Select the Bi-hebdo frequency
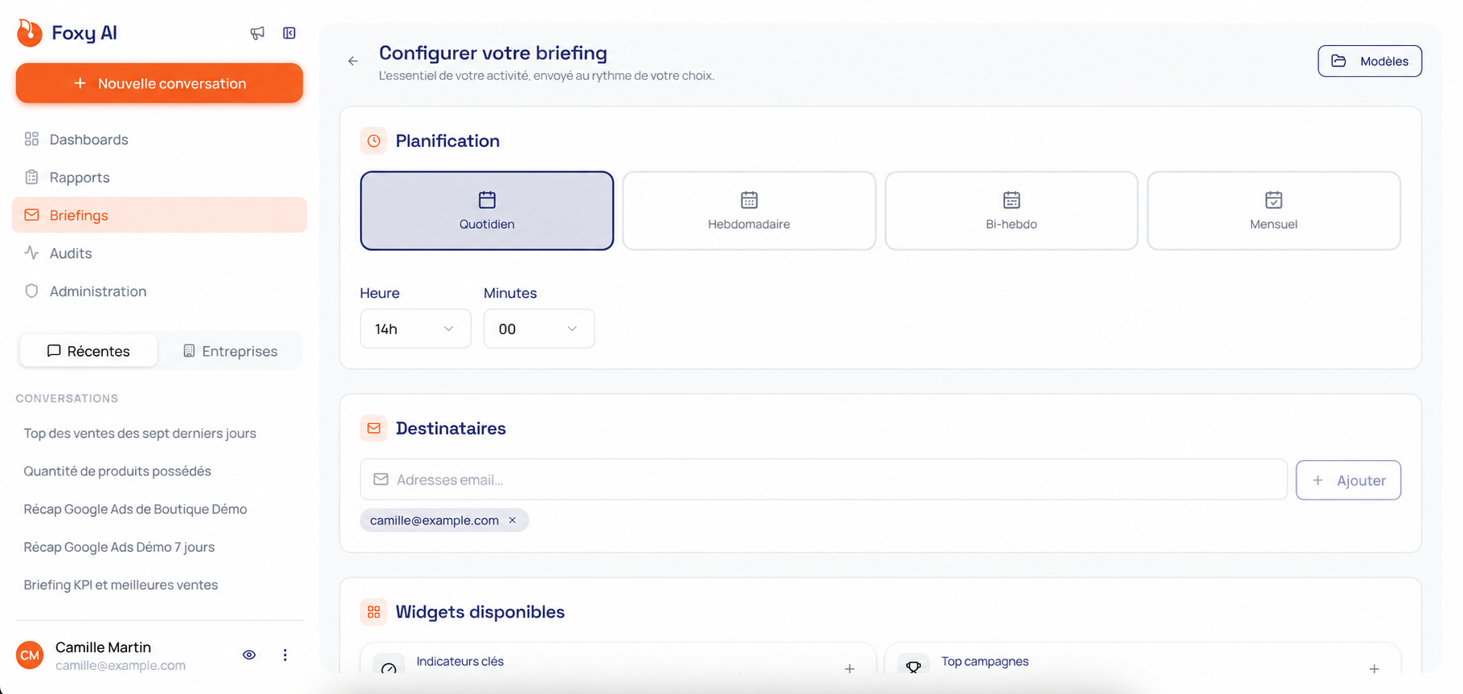This screenshot has height=694, width=1463. tap(1011, 210)
